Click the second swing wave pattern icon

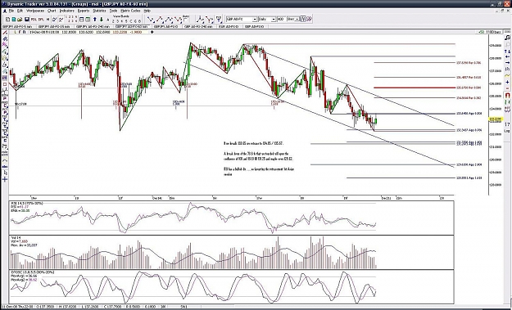tap(160, 20)
